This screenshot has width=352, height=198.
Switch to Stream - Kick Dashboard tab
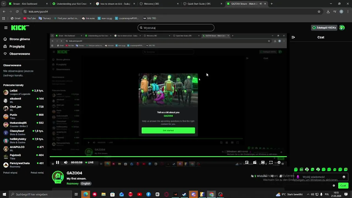click(x=28, y=4)
